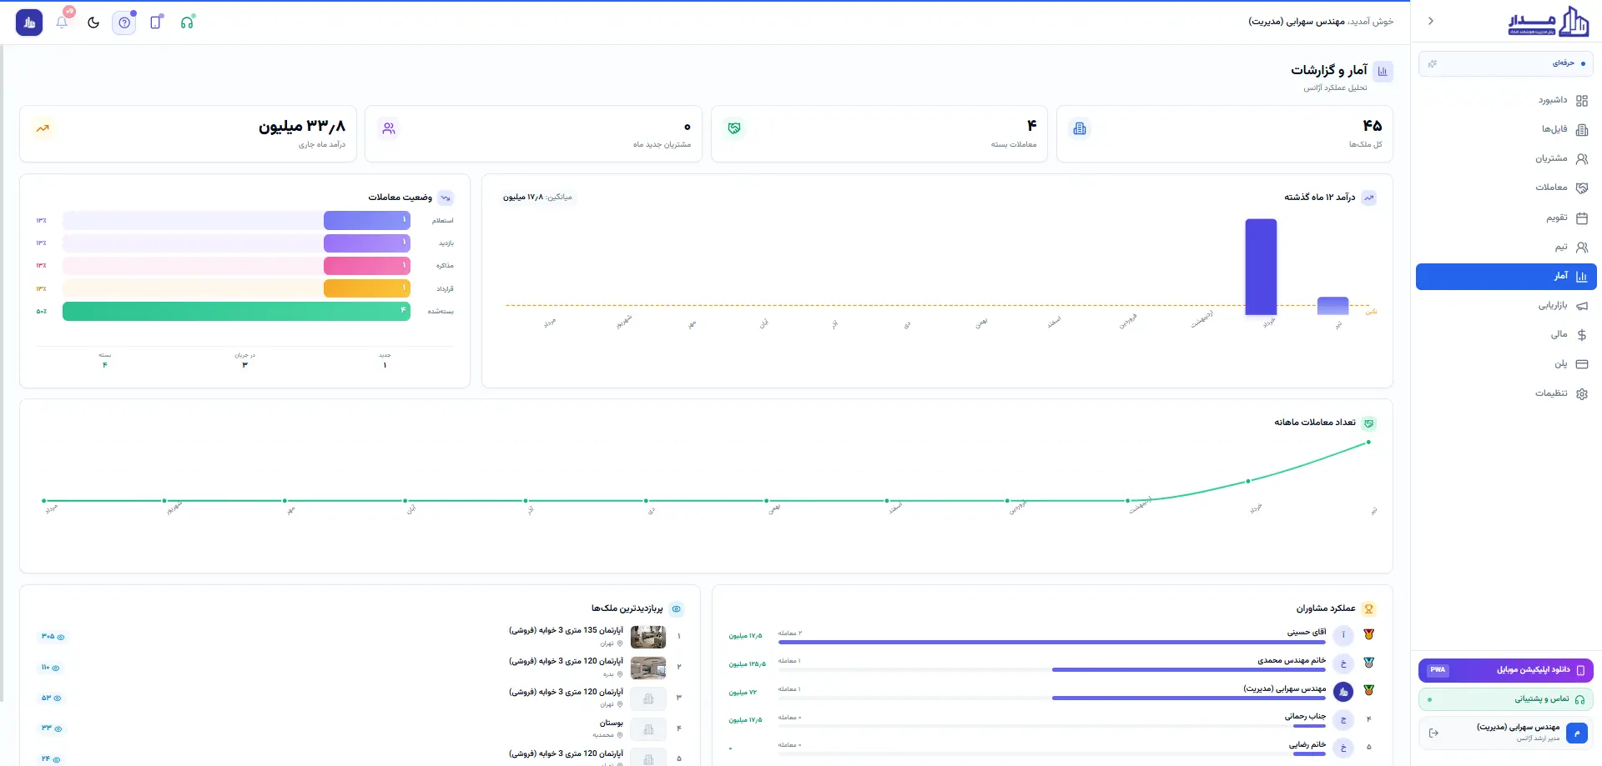Viewport: 1602px width, 766px height.
Task: Open بازاریابی in the sidebar
Action: click(x=1506, y=305)
